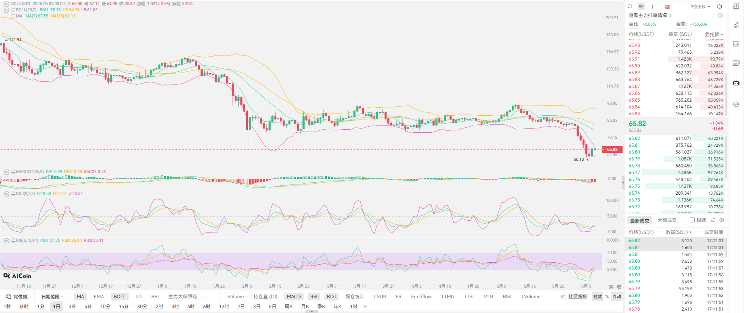
Task: Click the % percent scale button
Action: [607, 297]
